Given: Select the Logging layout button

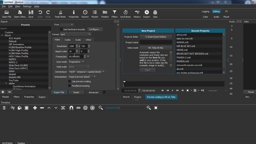Looking at the screenshot, I should point(205,12).
